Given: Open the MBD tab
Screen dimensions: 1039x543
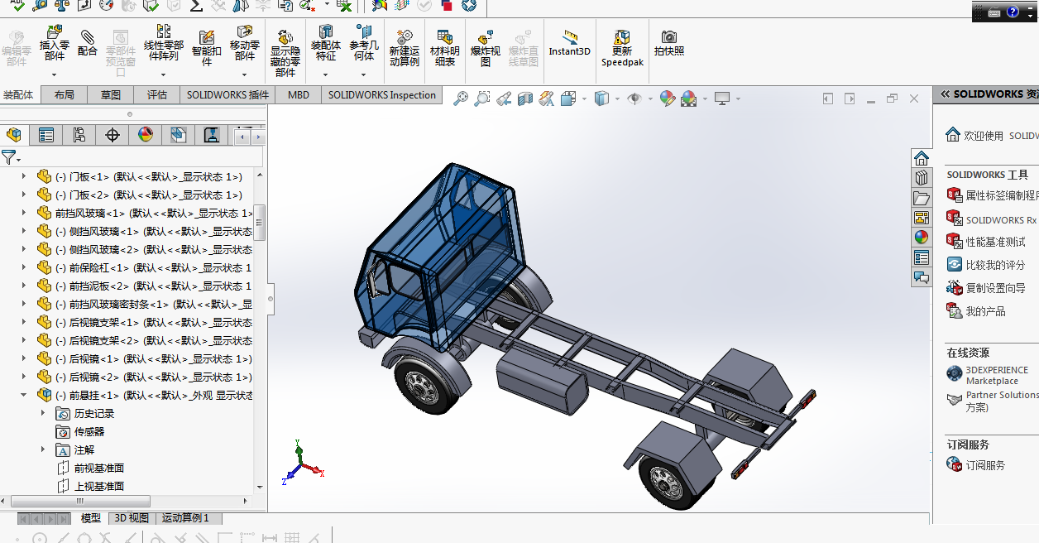Looking at the screenshot, I should pos(299,95).
